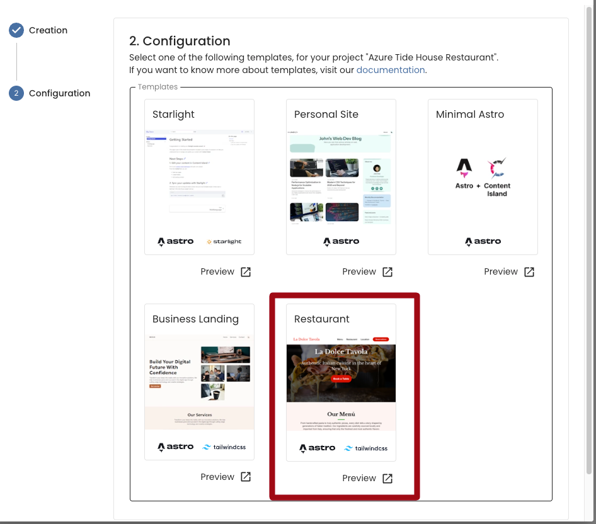Click the Astro logo on Minimal Astro card
The image size is (596, 524).
pos(483,241)
